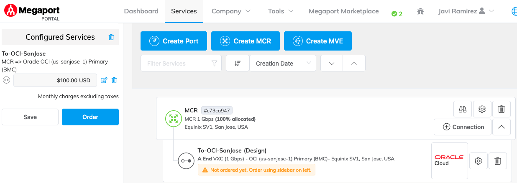
Task: Open MCR settings gear icon
Action: tap(482, 109)
